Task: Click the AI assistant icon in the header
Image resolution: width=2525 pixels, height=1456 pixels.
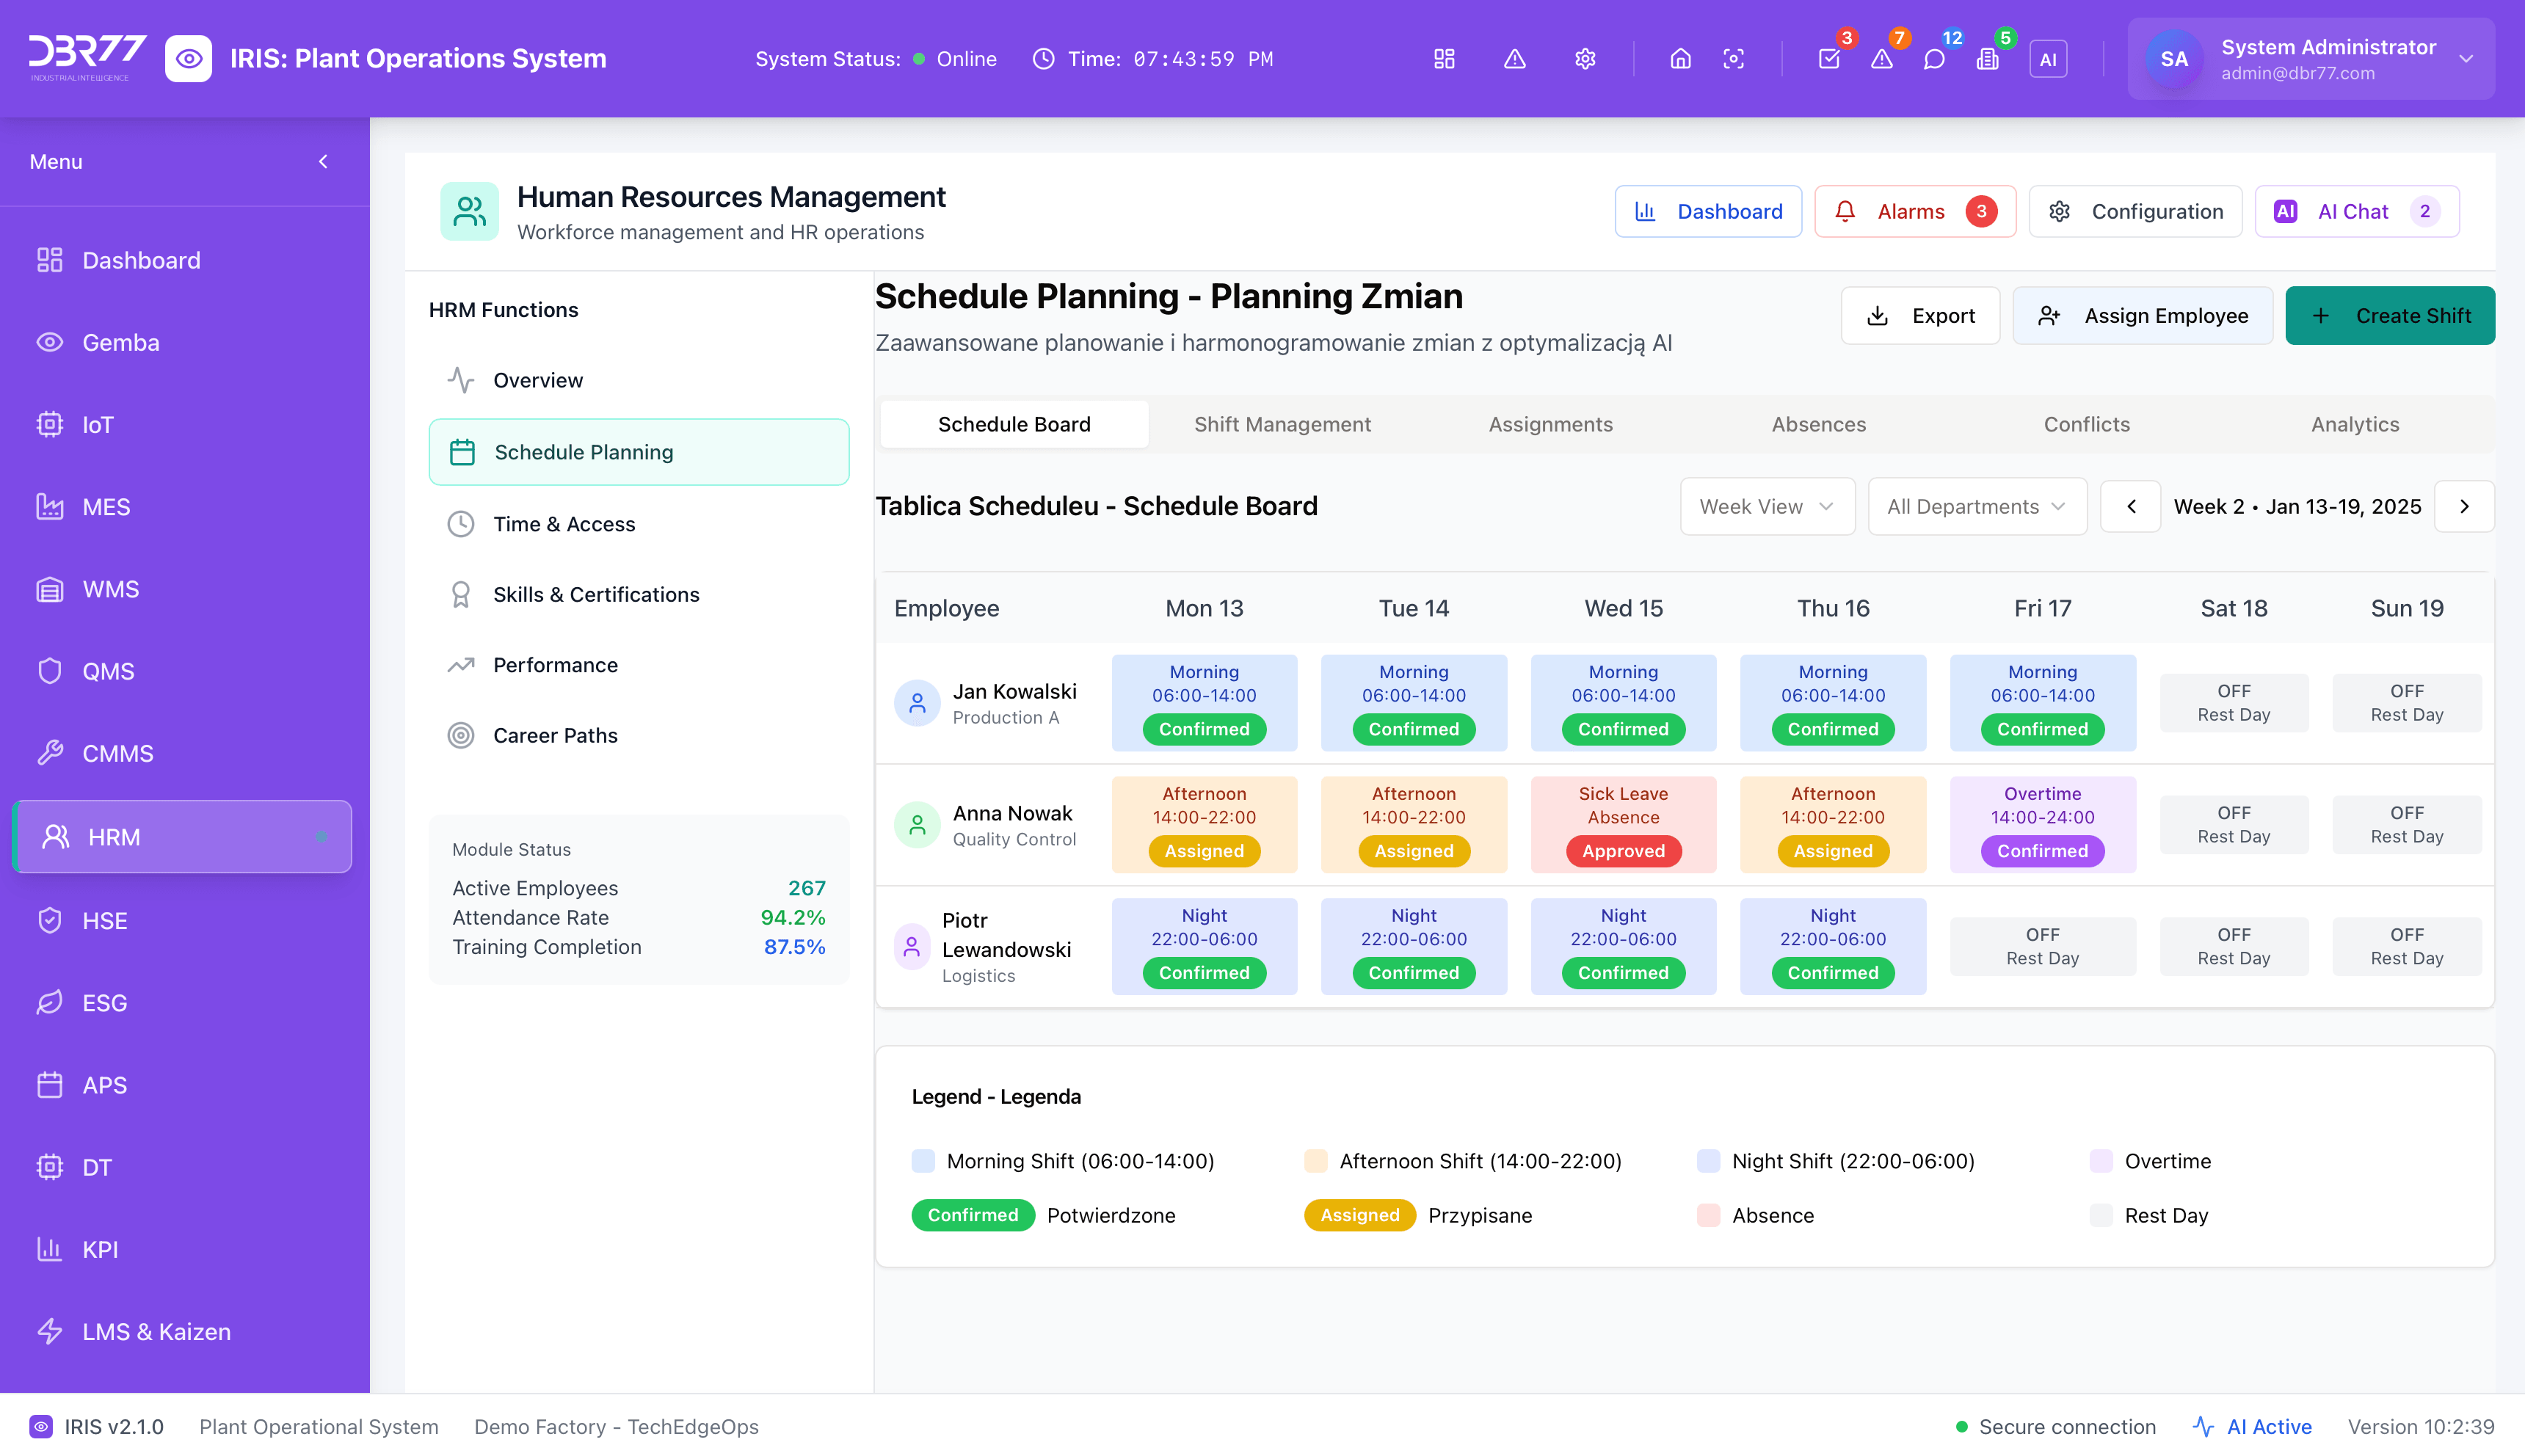Action: (x=2048, y=58)
